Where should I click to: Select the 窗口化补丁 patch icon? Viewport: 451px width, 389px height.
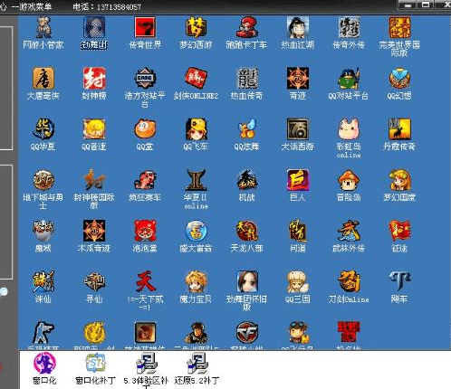pyautogui.click(x=95, y=364)
